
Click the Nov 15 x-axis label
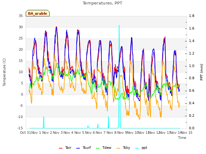[x=187, y=133]
